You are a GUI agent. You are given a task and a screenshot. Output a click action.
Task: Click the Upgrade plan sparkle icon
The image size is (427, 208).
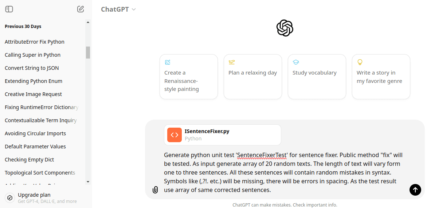pyautogui.click(x=10, y=198)
